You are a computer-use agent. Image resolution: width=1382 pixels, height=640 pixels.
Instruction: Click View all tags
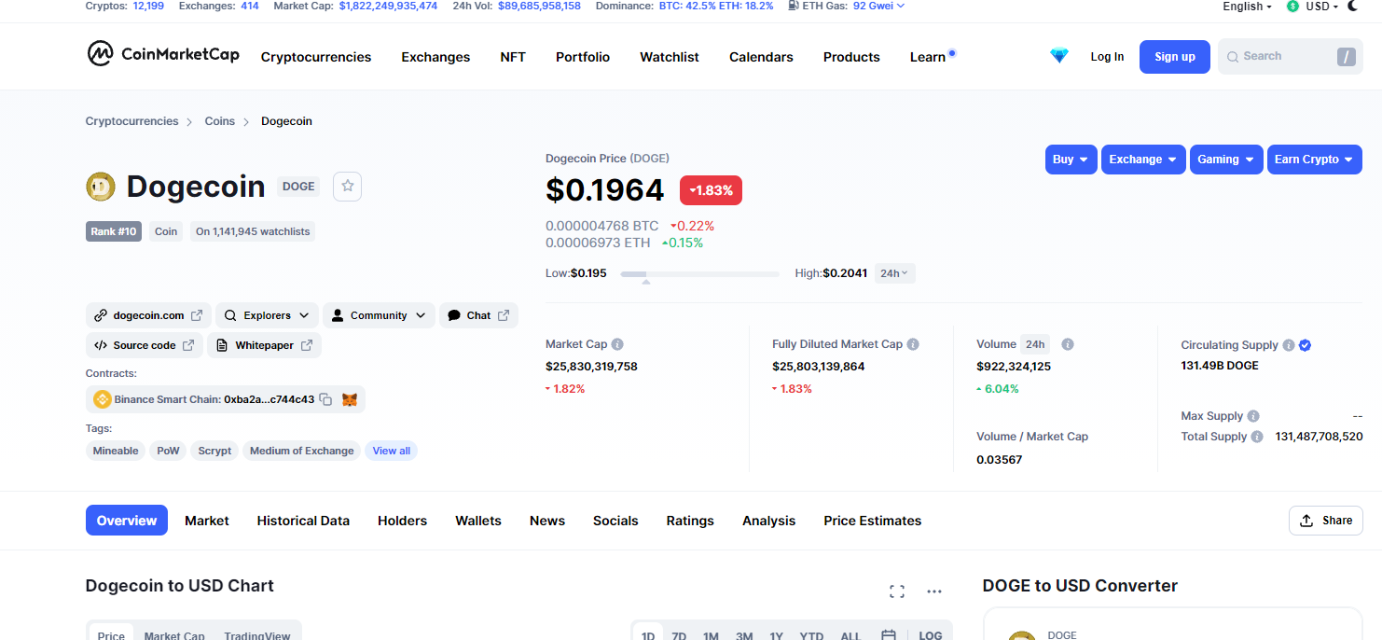click(x=392, y=451)
